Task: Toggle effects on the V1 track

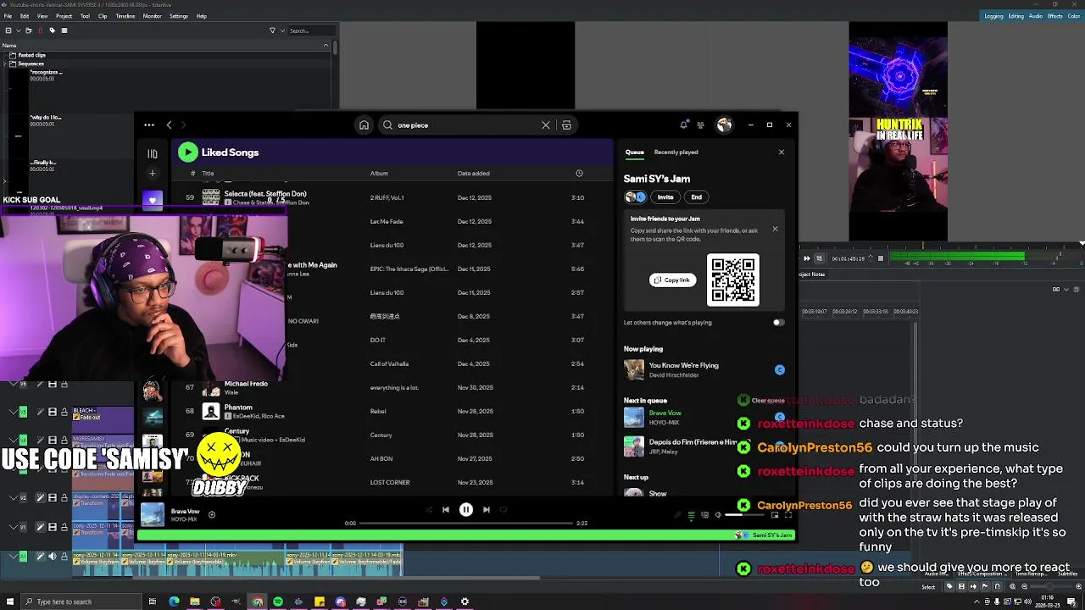Action: tap(40, 527)
